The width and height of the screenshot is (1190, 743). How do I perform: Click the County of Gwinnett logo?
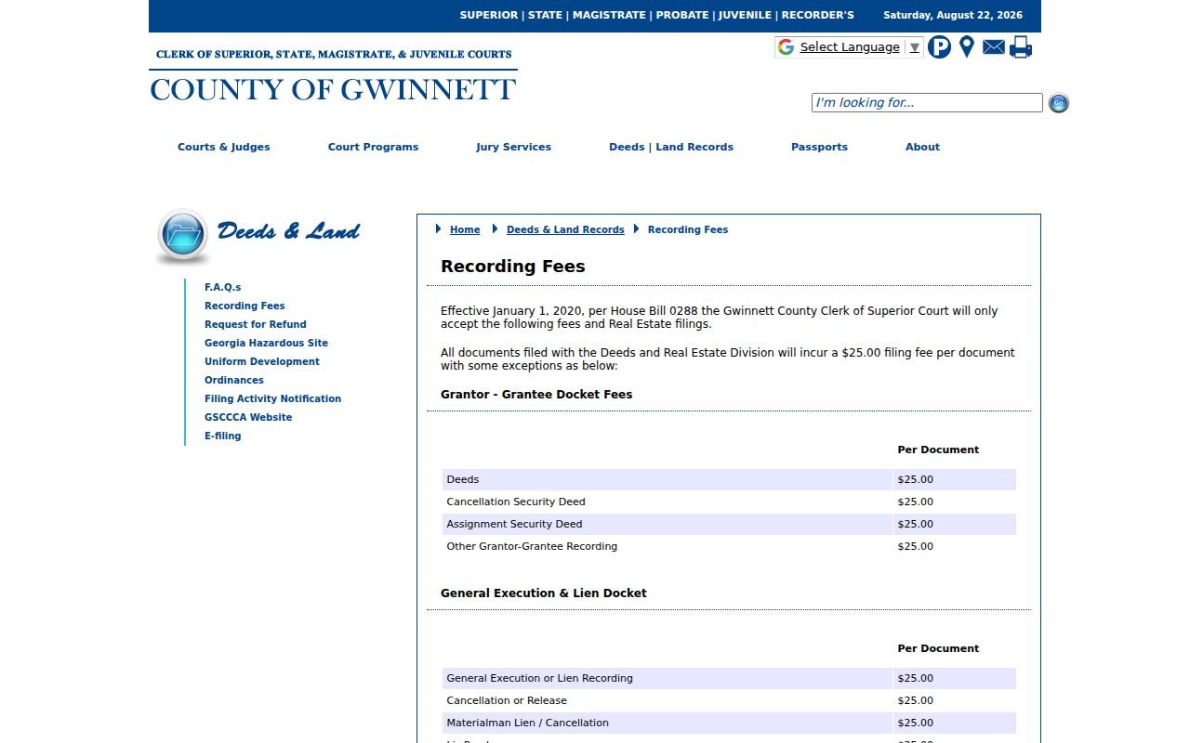(x=333, y=75)
